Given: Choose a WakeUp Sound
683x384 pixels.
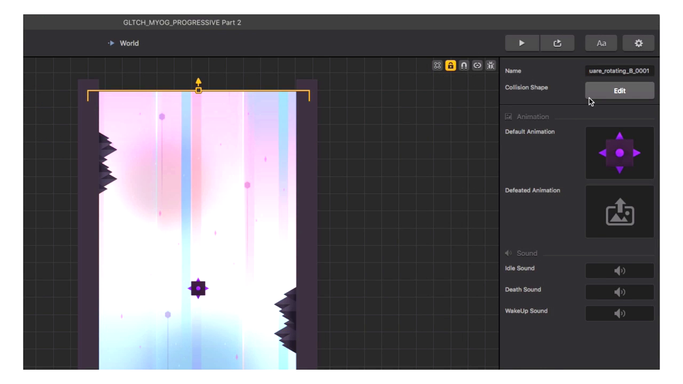Looking at the screenshot, I should [x=620, y=314].
